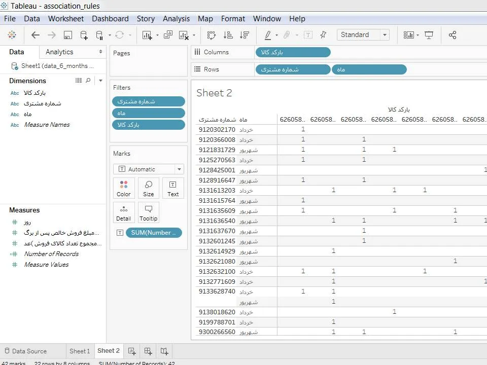
Task: Select the Number of Records measure
Action: point(51,254)
